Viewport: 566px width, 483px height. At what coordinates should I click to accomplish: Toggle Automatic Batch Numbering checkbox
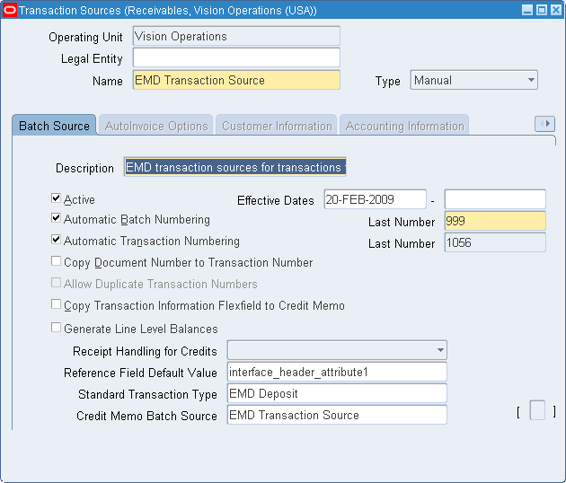click(x=56, y=218)
